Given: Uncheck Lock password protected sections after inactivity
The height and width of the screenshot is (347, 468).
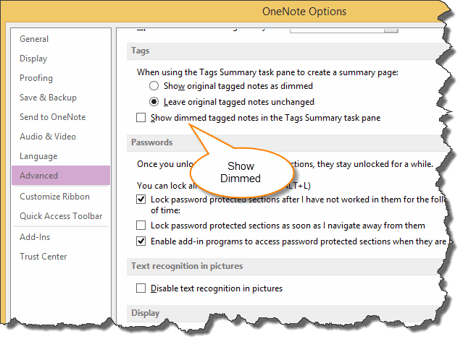Looking at the screenshot, I should [x=141, y=200].
